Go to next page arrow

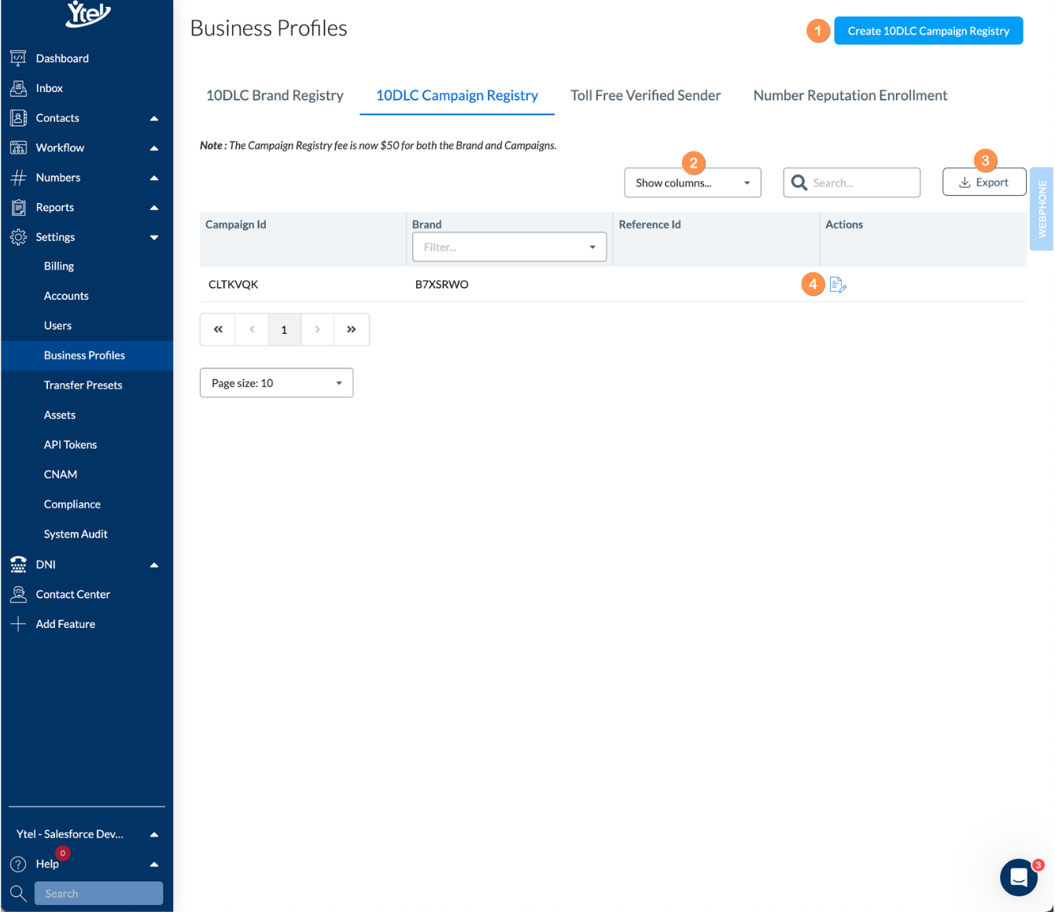317,330
